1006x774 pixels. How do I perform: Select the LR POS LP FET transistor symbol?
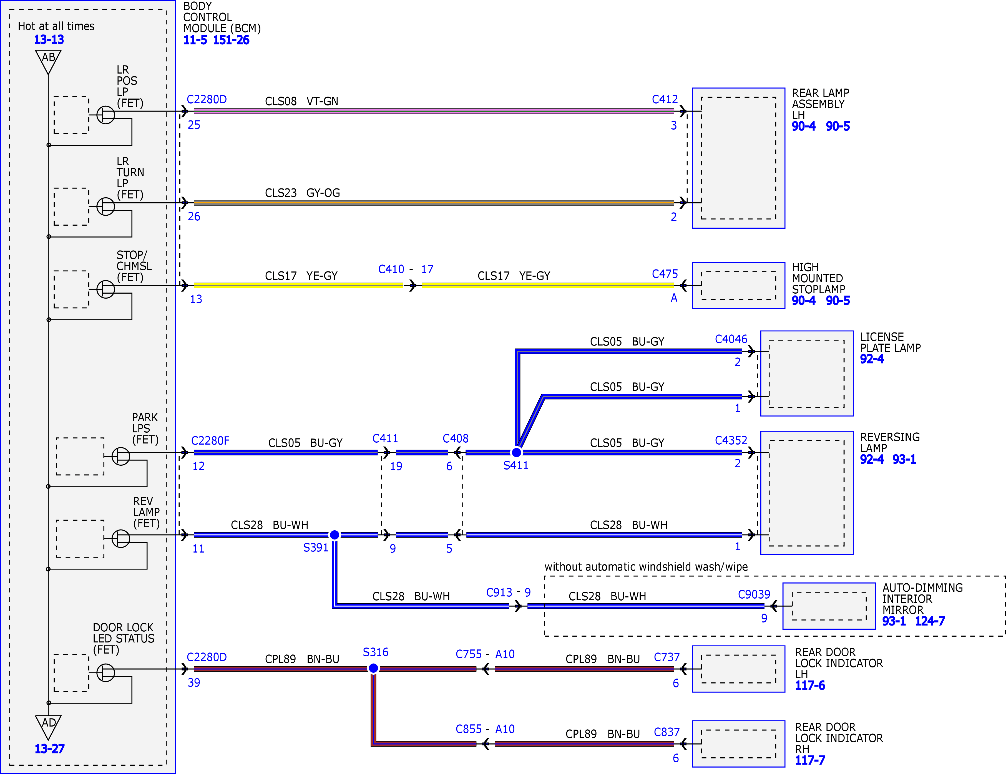(105, 115)
